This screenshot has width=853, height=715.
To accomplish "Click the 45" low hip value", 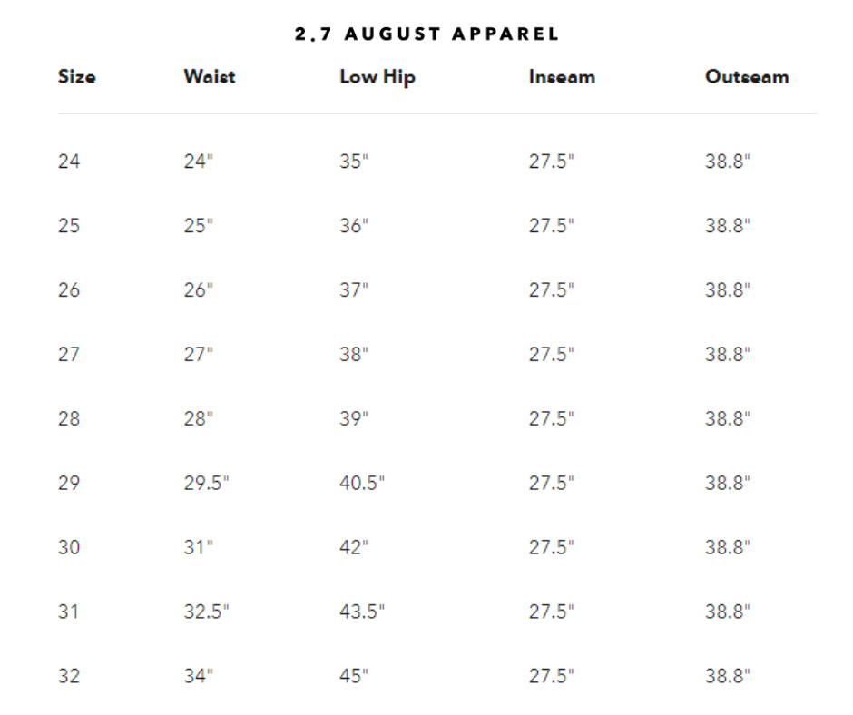I will click(x=354, y=676).
